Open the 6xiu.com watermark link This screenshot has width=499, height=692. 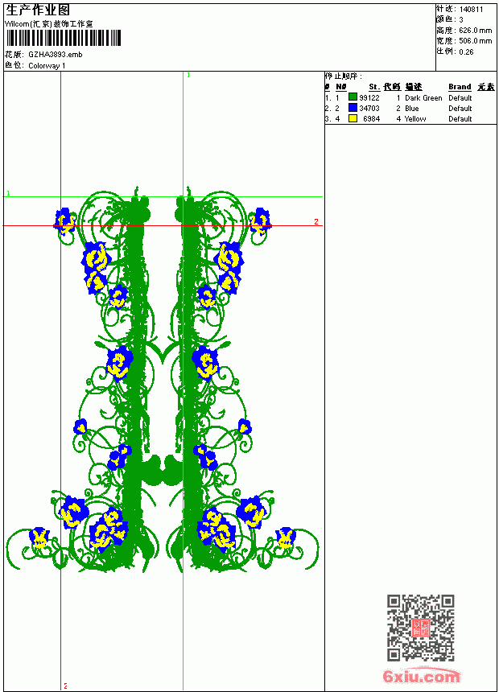421,676
